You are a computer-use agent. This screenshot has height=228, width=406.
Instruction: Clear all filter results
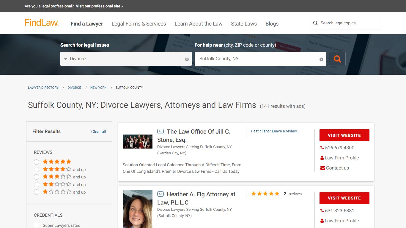tap(99, 132)
